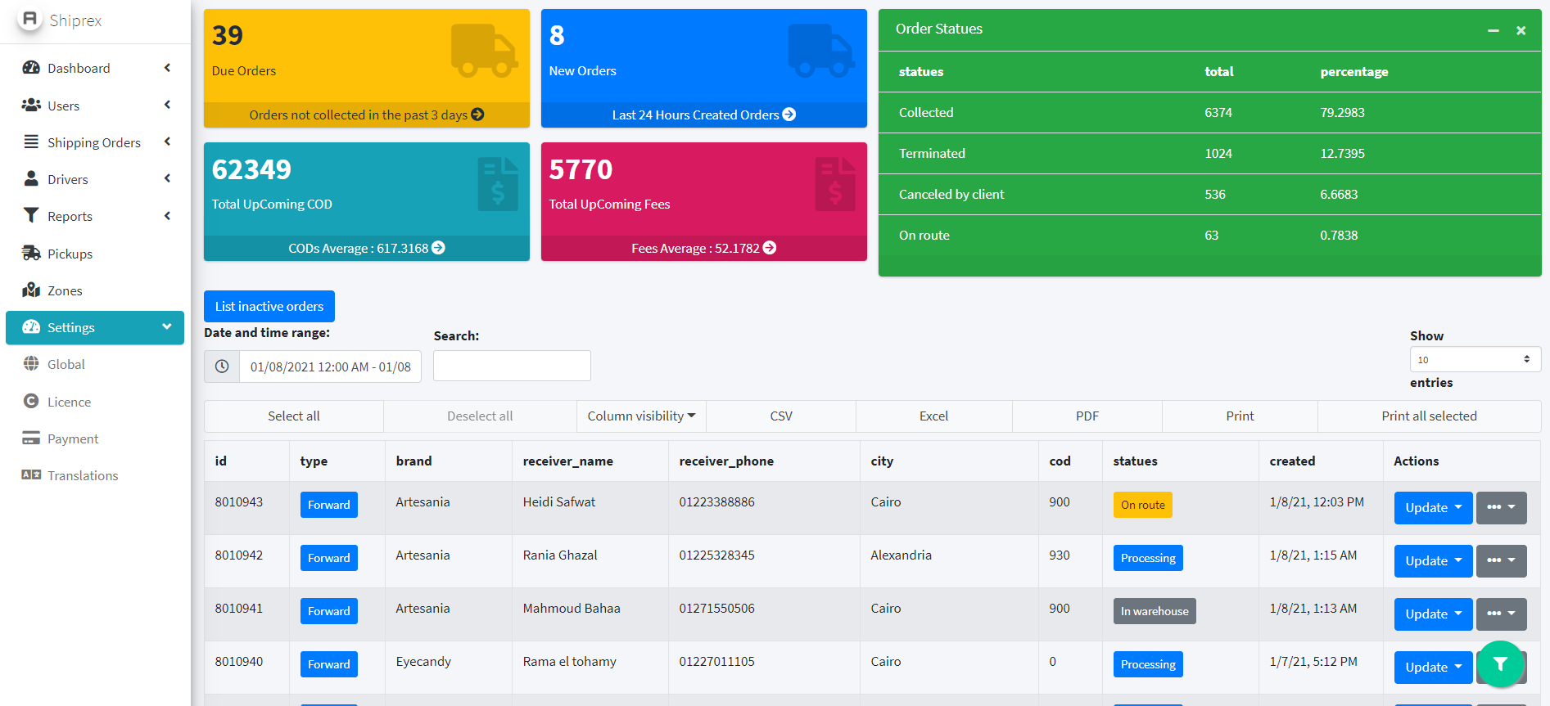The height and width of the screenshot is (706, 1550).
Task: Click the Shiprex logo icon
Action: coord(29,19)
